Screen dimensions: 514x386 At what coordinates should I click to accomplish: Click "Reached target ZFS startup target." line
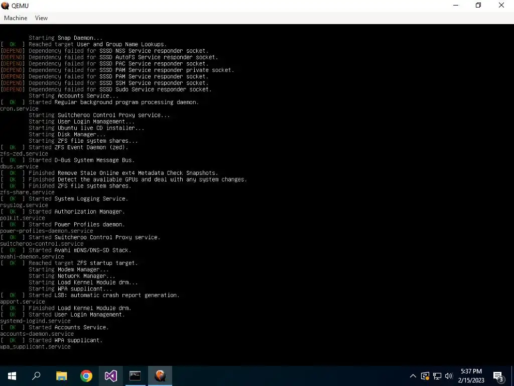click(69, 263)
